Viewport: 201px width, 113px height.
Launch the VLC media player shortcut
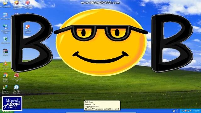pos(5,65)
